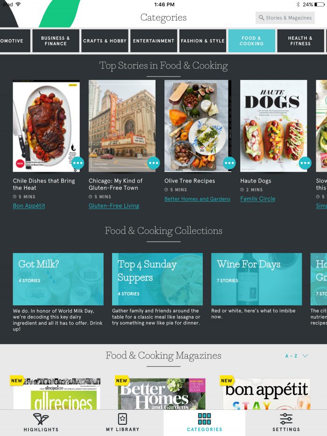This screenshot has width=327, height=436.
Task: Switch to Business & Finance category
Action: (x=56, y=41)
